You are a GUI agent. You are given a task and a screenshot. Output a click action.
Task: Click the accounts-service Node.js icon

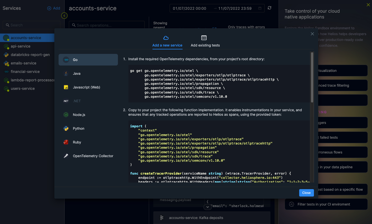pos(6,38)
